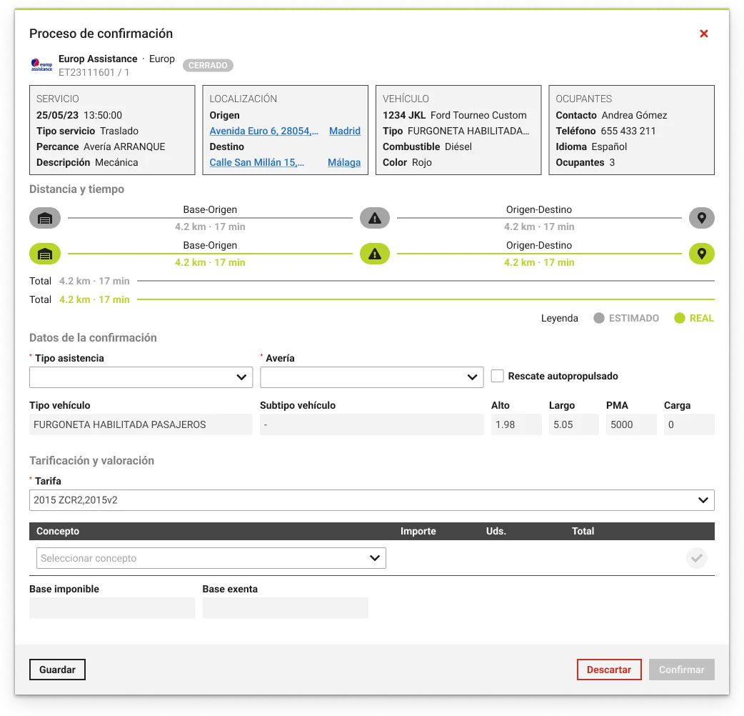Click the green real Total 4.2 km value

[94, 299]
